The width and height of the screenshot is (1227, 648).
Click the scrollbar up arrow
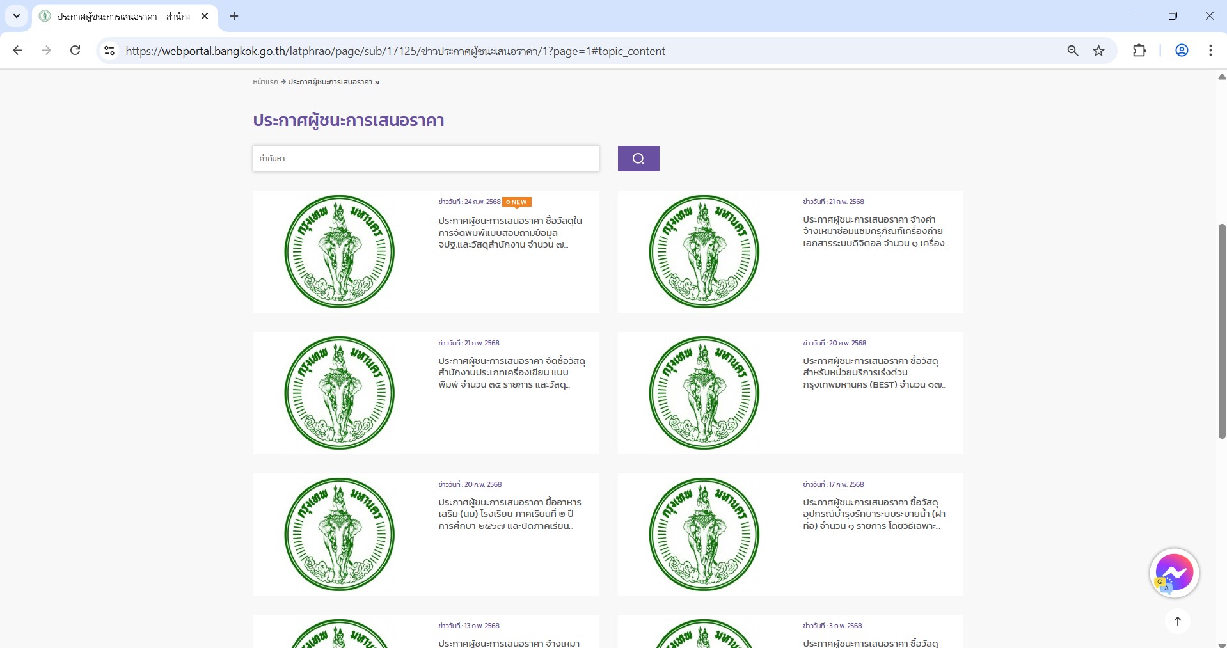pyautogui.click(x=1221, y=77)
